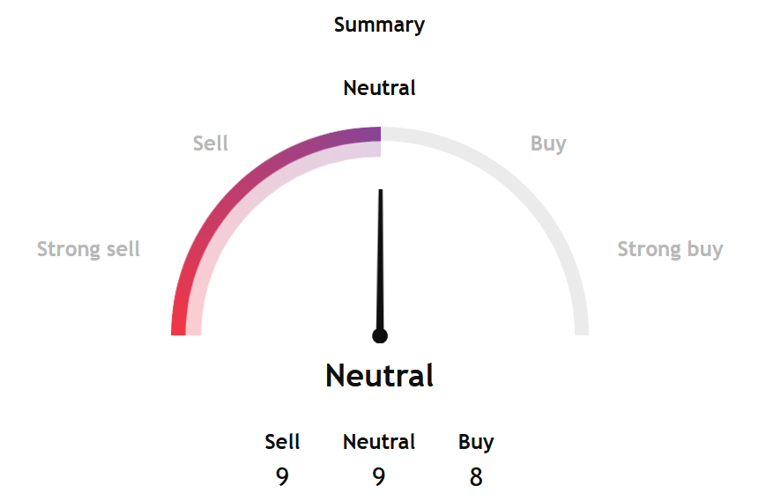
Task: Click the gauge needle pivot dot
Action: (380, 335)
